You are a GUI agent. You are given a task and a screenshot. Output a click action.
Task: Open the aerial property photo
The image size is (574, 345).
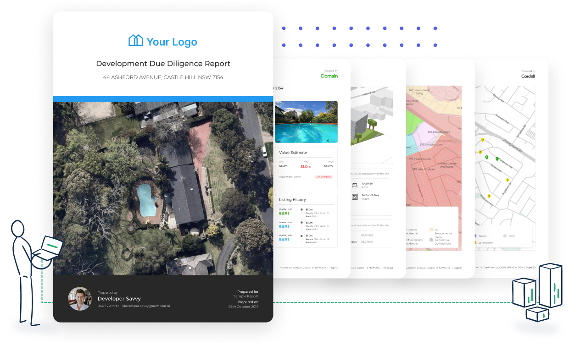pos(163,188)
